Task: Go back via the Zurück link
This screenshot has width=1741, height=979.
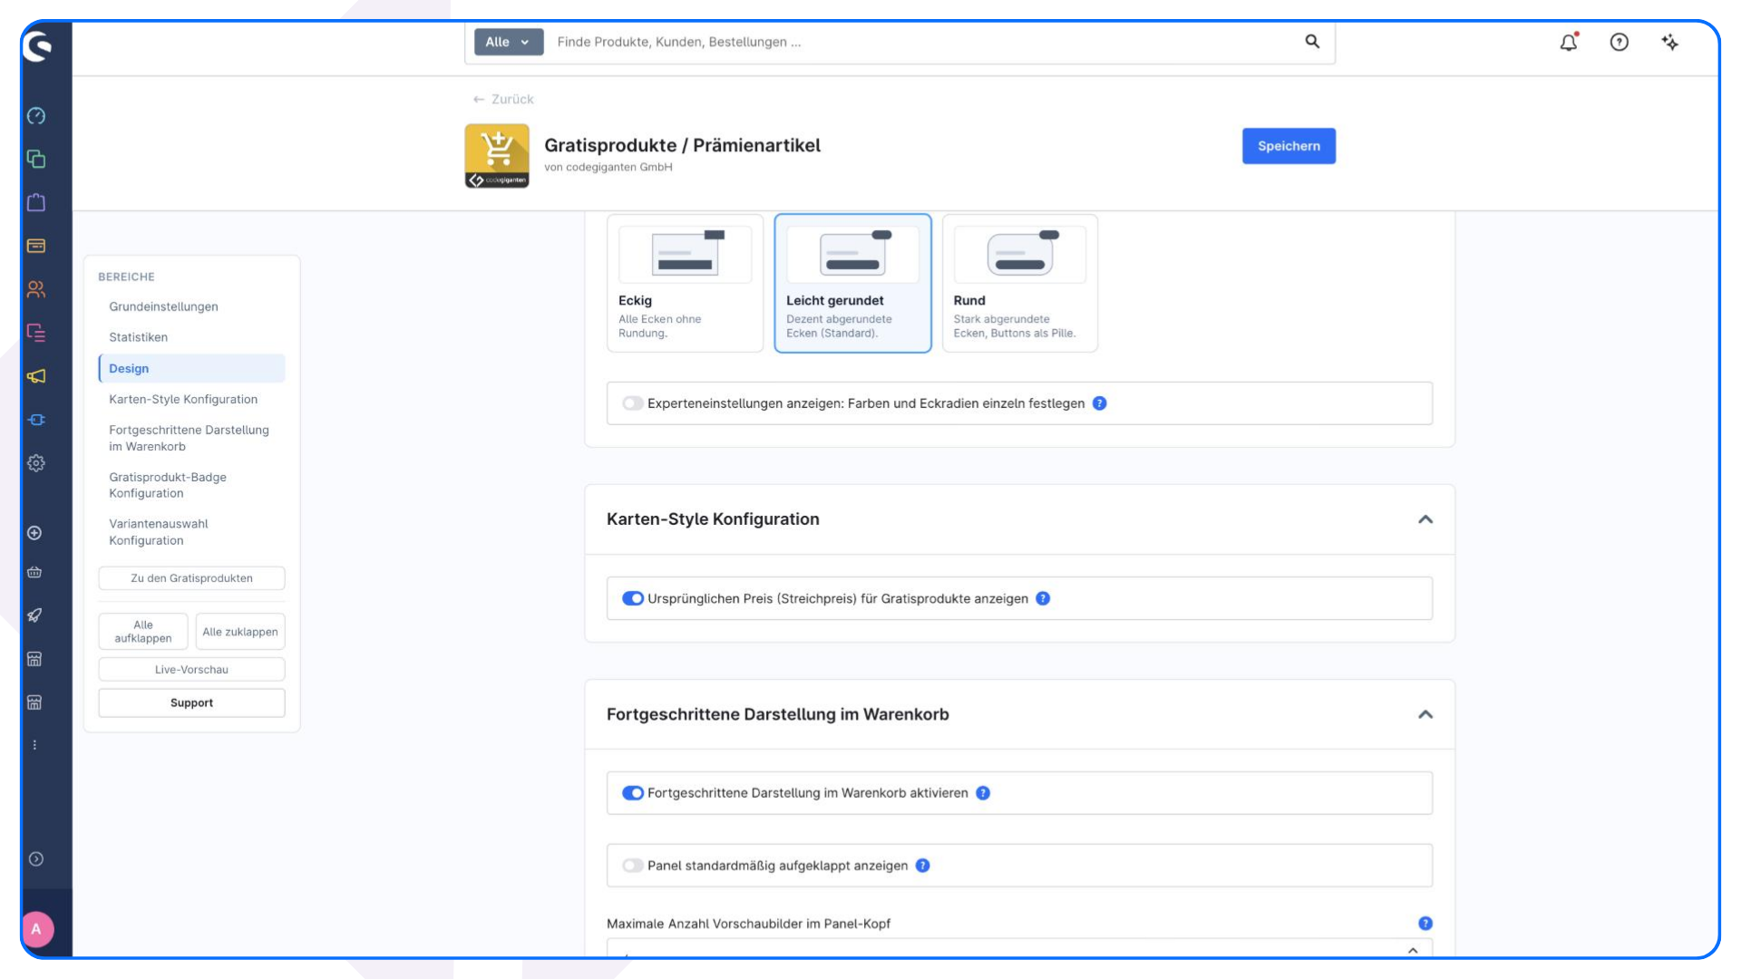Action: [503, 100]
